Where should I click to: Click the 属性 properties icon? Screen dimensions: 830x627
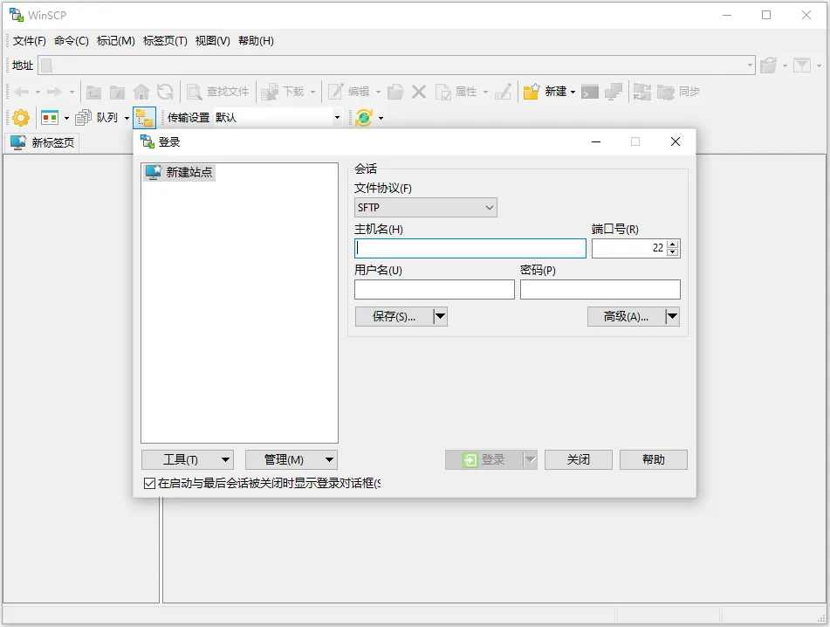(443, 92)
